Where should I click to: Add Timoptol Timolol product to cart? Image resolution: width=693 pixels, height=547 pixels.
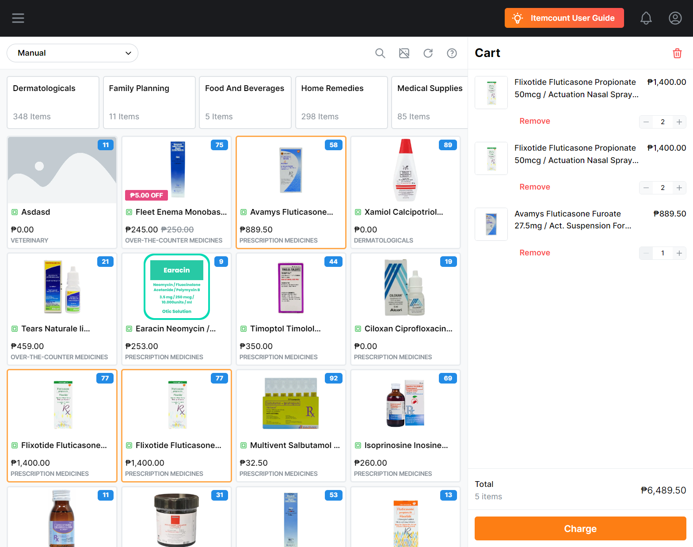click(x=291, y=309)
